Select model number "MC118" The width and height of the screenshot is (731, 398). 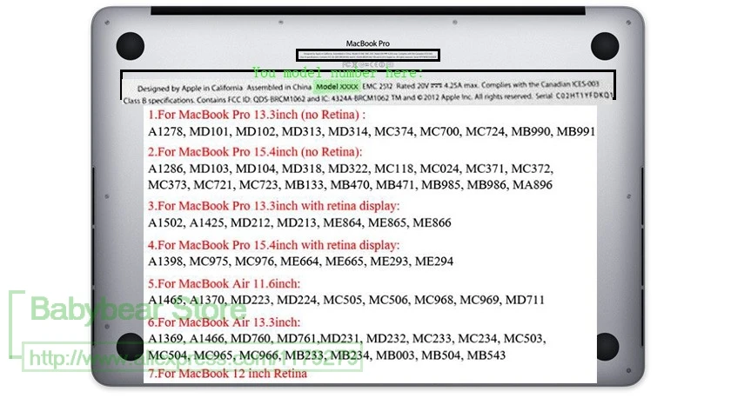point(393,169)
